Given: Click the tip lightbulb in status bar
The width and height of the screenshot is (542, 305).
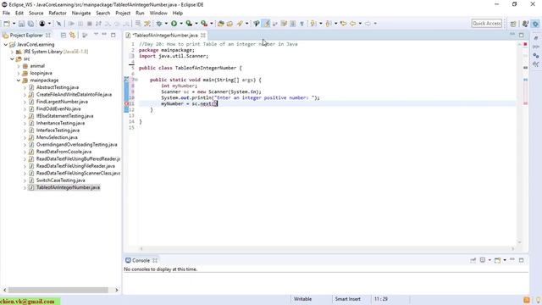Looking at the screenshot, I should click(539, 300).
